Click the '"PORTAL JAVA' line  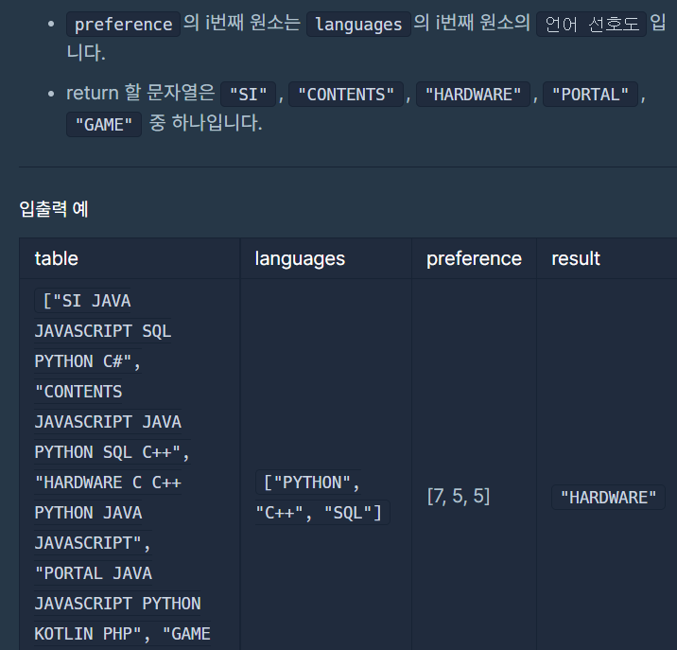coord(94,573)
